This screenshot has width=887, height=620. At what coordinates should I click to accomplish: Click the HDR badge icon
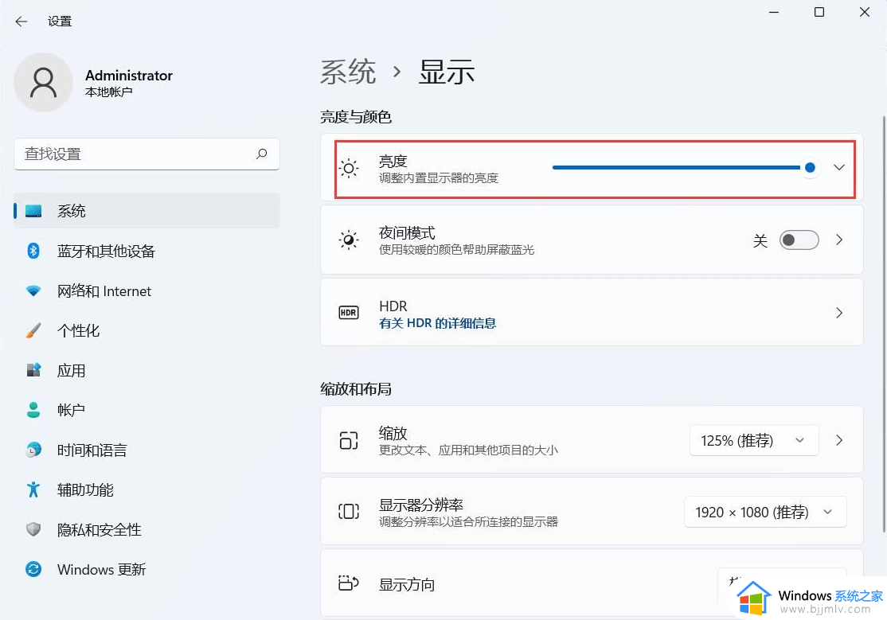pyautogui.click(x=349, y=312)
